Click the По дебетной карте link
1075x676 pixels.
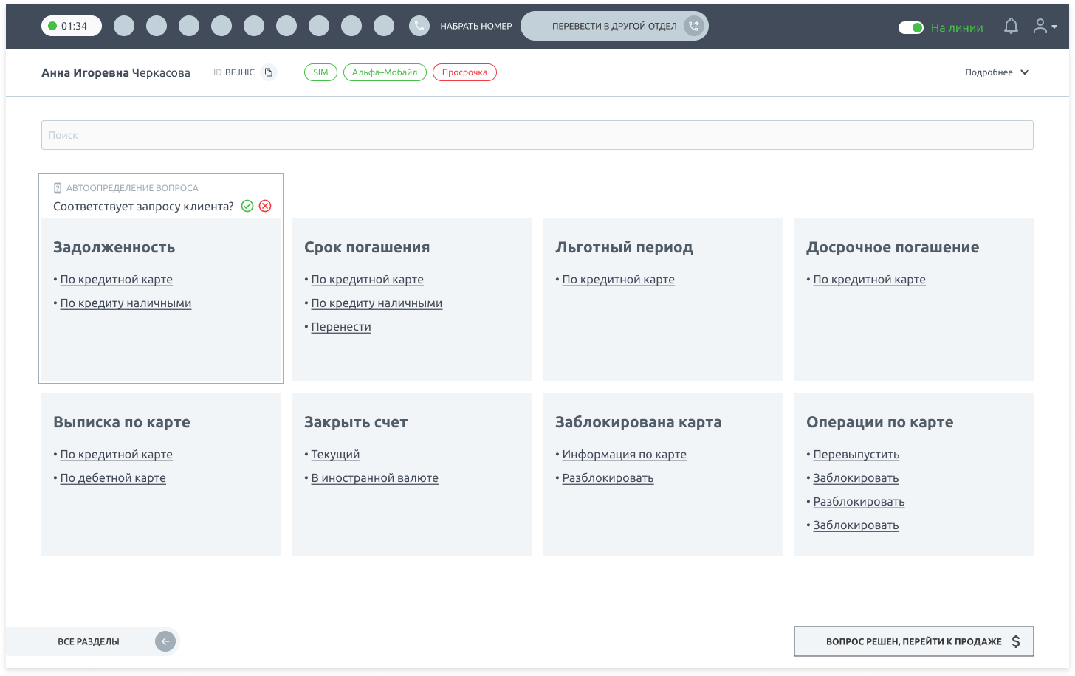click(113, 478)
